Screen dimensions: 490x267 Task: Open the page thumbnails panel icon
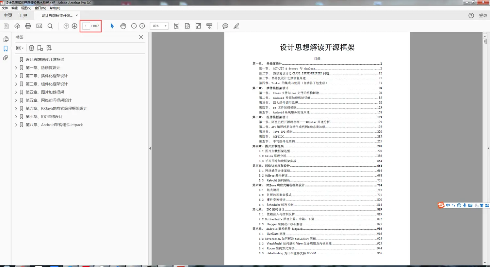click(x=6, y=39)
